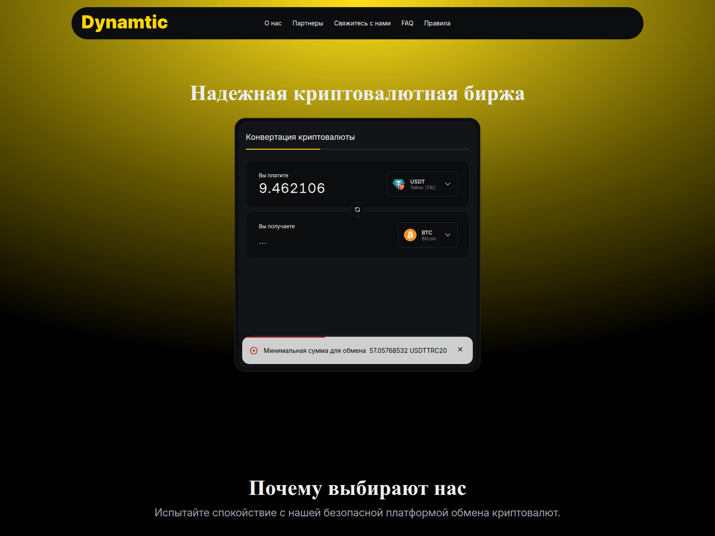This screenshot has height=536, width=715.
Task: Click the Минимальная сумма для обмена message
Action: tap(355, 351)
